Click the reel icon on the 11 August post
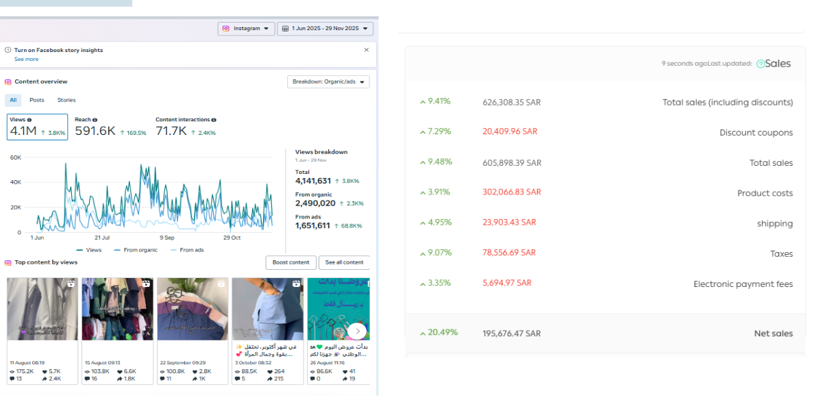 coord(71,283)
